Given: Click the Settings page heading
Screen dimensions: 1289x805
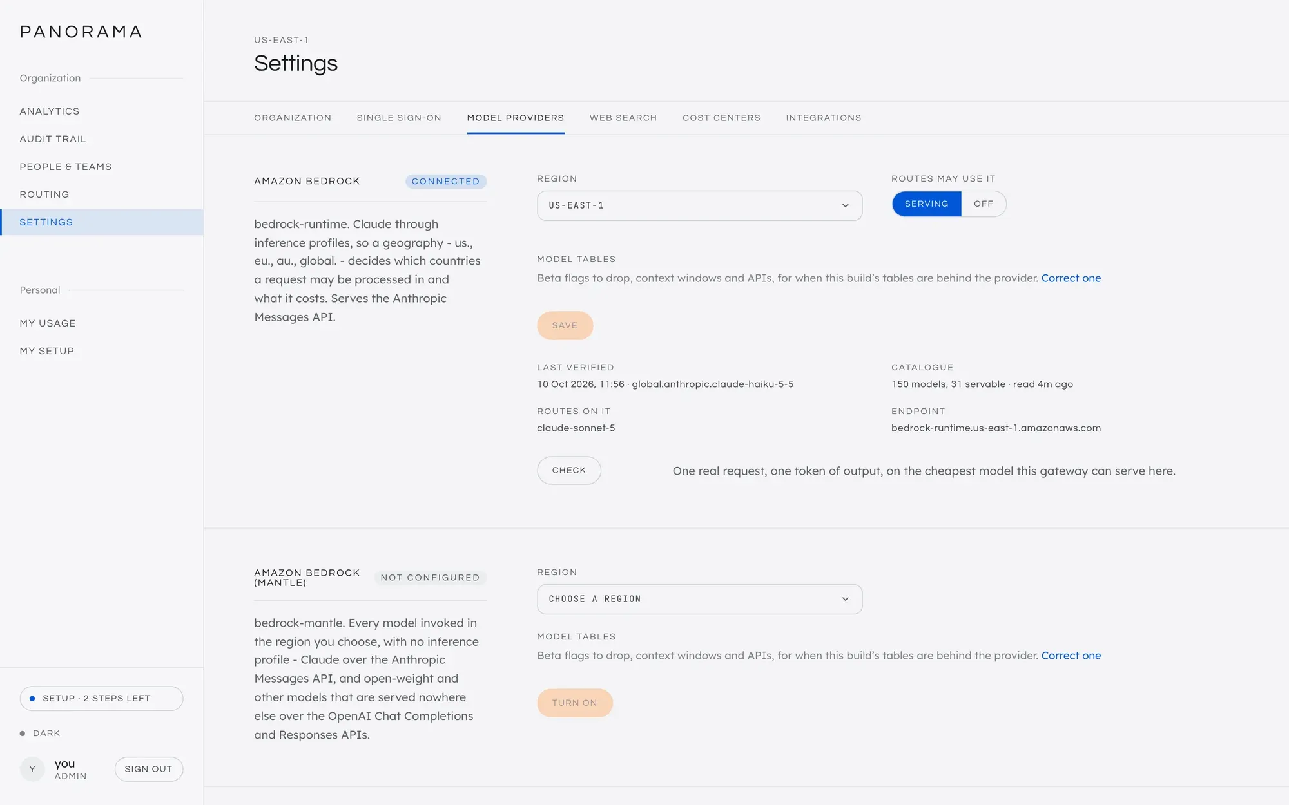Looking at the screenshot, I should pos(296,63).
